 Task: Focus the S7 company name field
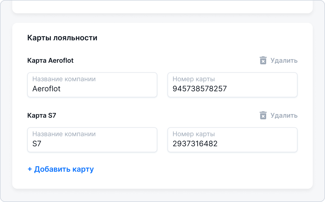click(x=92, y=140)
